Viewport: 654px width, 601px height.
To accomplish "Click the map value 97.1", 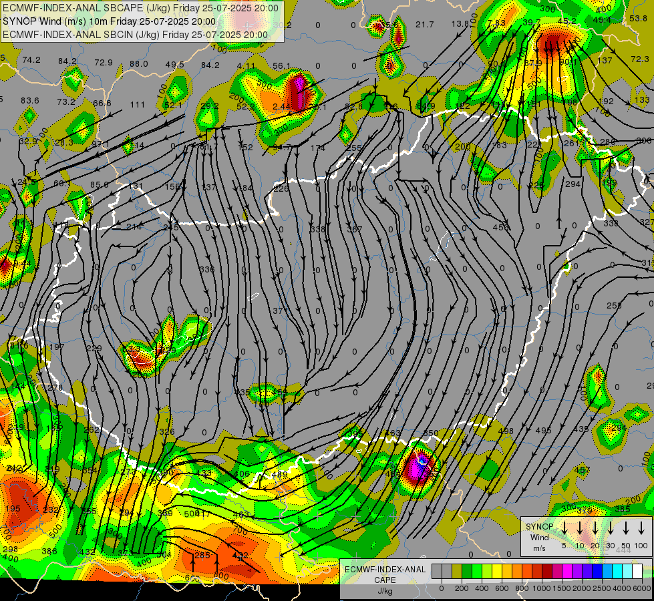I will 100,144.
